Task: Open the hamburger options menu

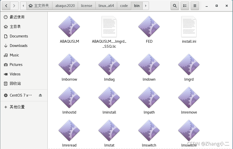Action: 195,6
